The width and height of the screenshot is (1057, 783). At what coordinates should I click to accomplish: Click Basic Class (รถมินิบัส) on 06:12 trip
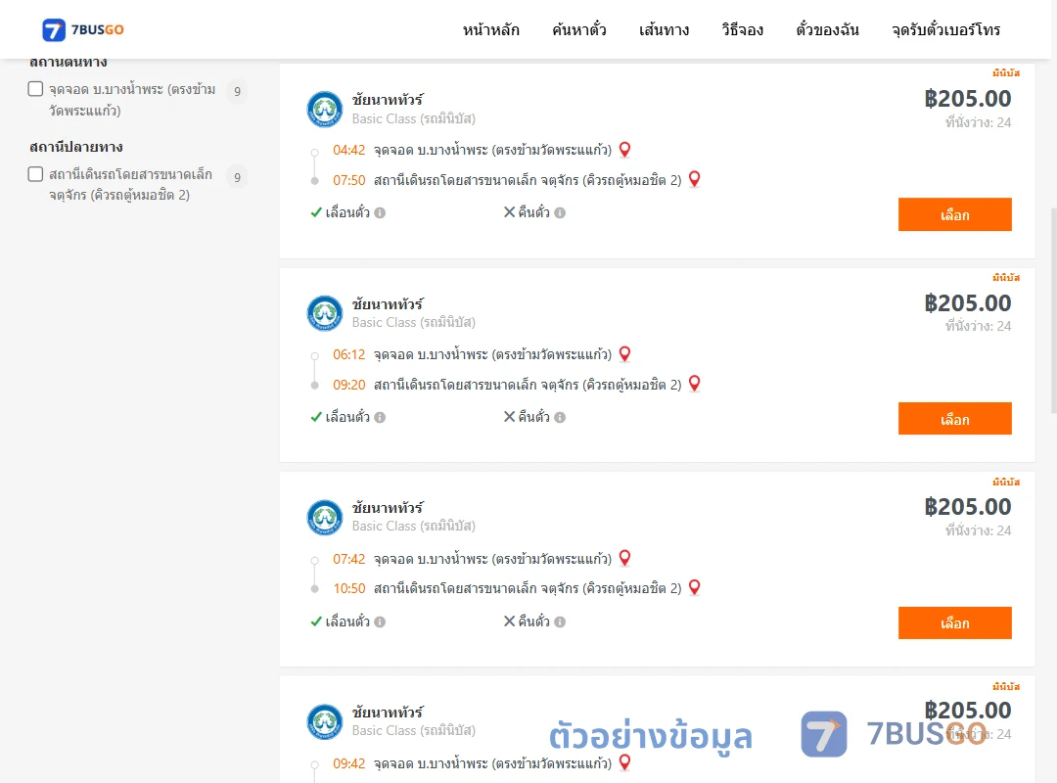coord(414,322)
